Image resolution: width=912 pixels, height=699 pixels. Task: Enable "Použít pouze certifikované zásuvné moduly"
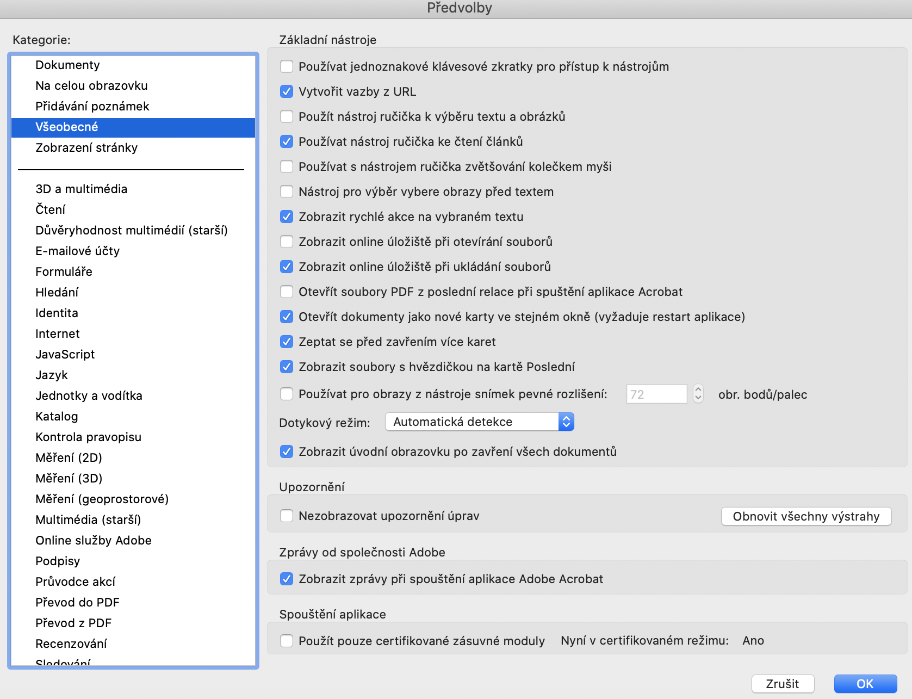pyautogui.click(x=287, y=640)
